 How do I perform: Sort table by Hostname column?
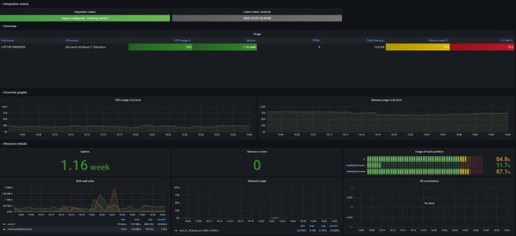pyautogui.click(x=8, y=41)
